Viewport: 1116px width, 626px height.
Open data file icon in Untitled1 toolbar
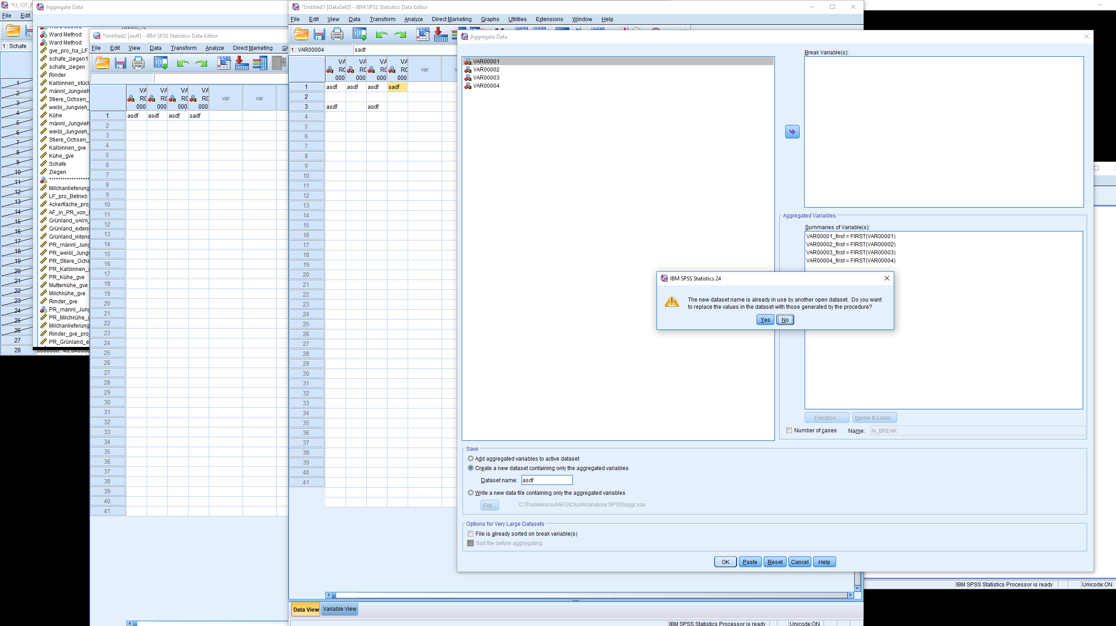301,35
